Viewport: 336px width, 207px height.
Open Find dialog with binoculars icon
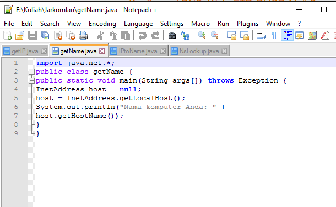(x=172, y=35)
